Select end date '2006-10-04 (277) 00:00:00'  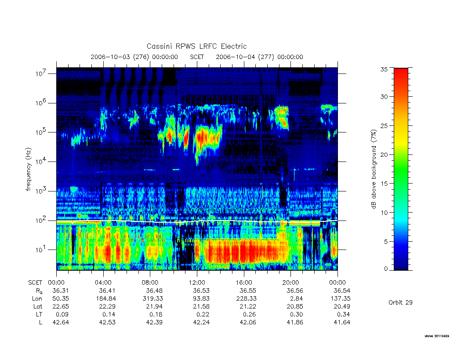click(x=259, y=57)
